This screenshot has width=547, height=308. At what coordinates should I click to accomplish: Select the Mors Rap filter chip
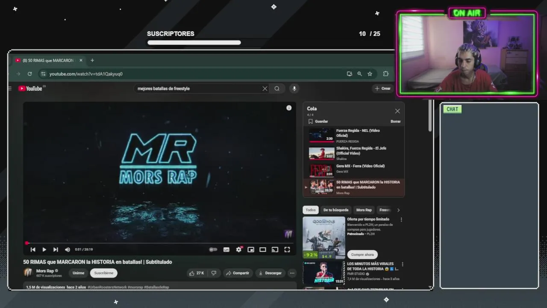[364, 210]
